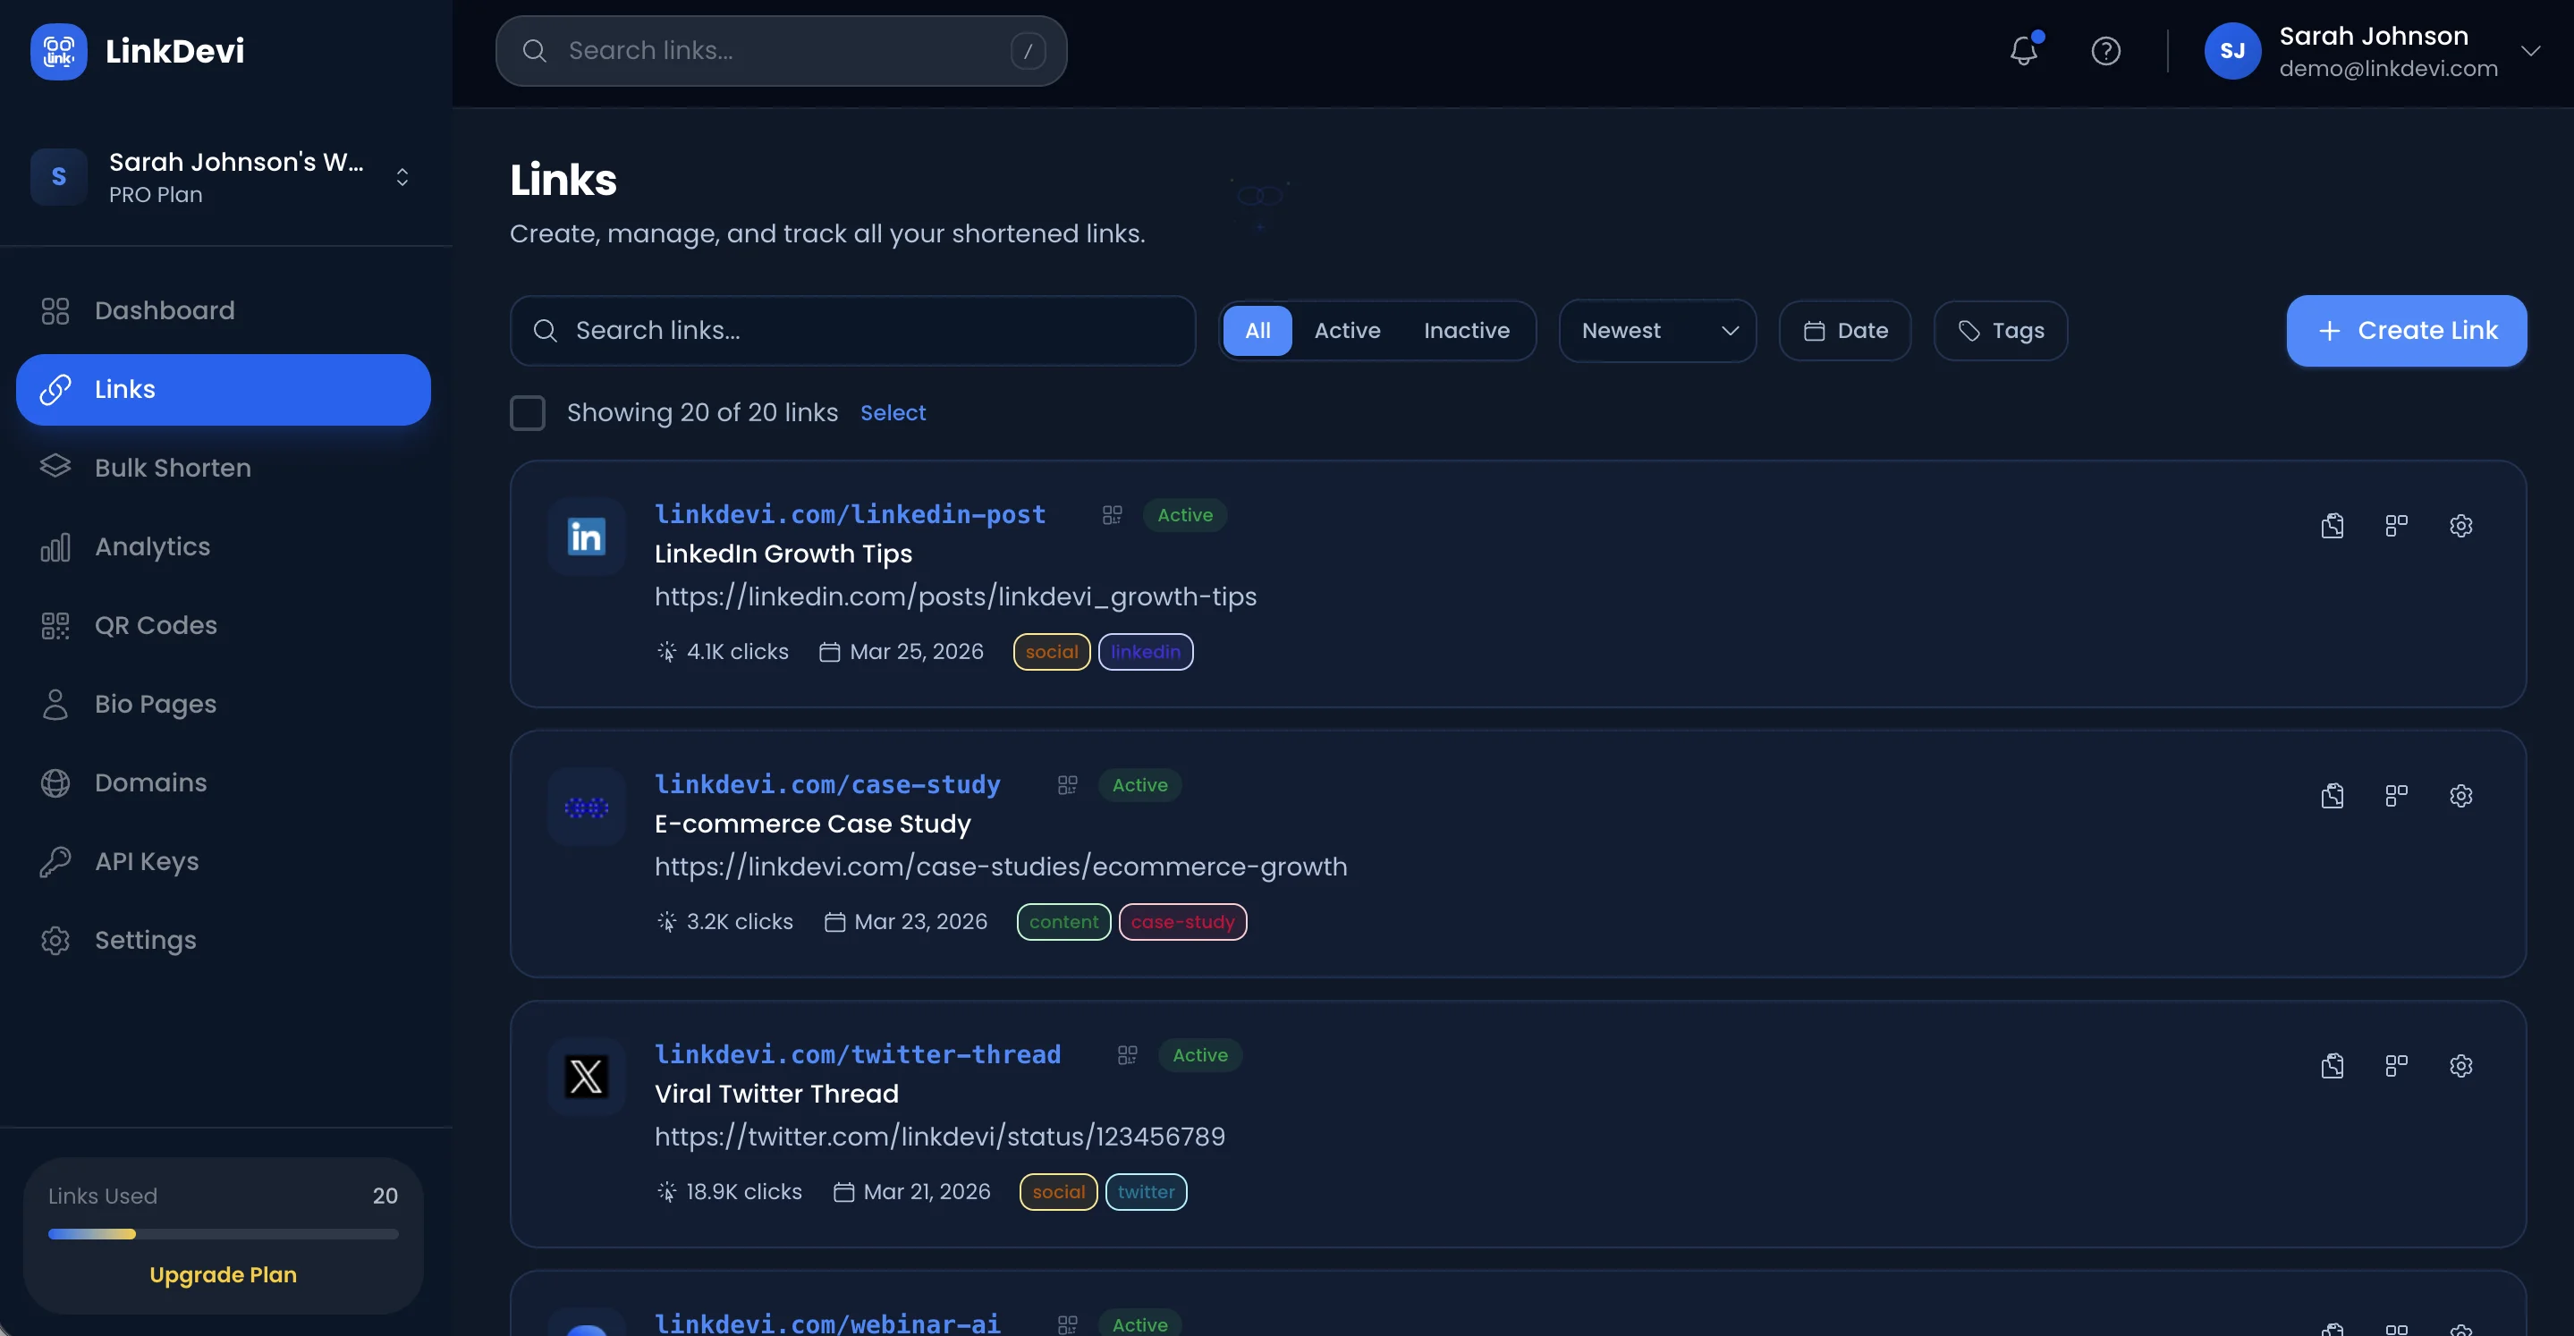Screen dimensions: 2574x1336
Task: Check the select-all links checkbox
Action: (x=528, y=412)
